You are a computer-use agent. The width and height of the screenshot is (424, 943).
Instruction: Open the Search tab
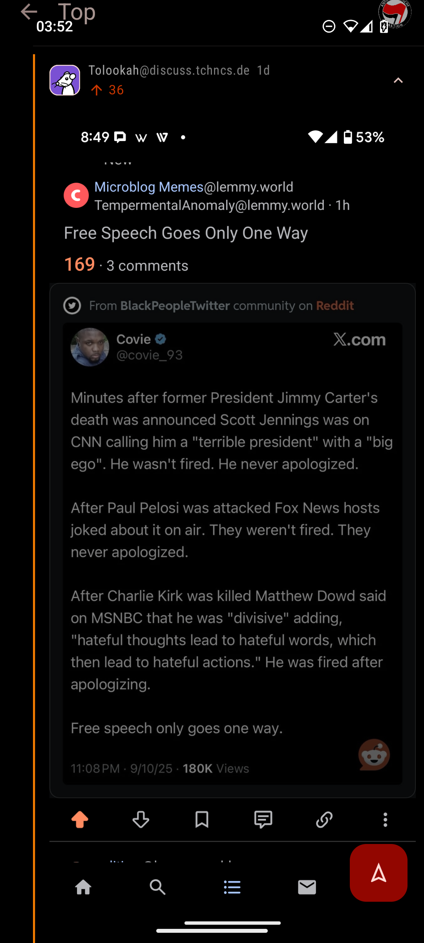157,887
